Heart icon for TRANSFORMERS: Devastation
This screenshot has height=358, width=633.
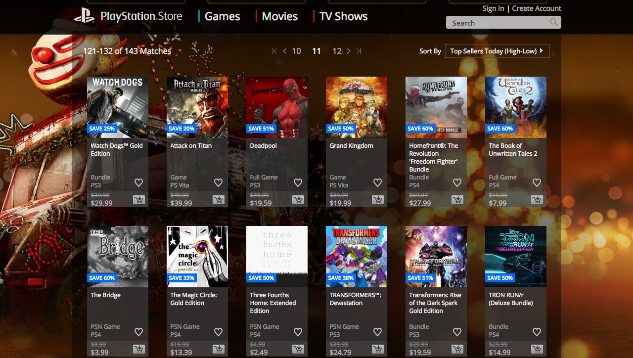tap(377, 332)
